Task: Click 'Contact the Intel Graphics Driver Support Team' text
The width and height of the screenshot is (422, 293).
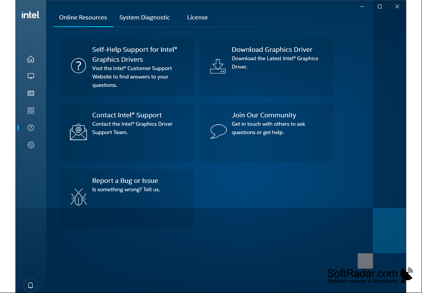Action: (132, 128)
